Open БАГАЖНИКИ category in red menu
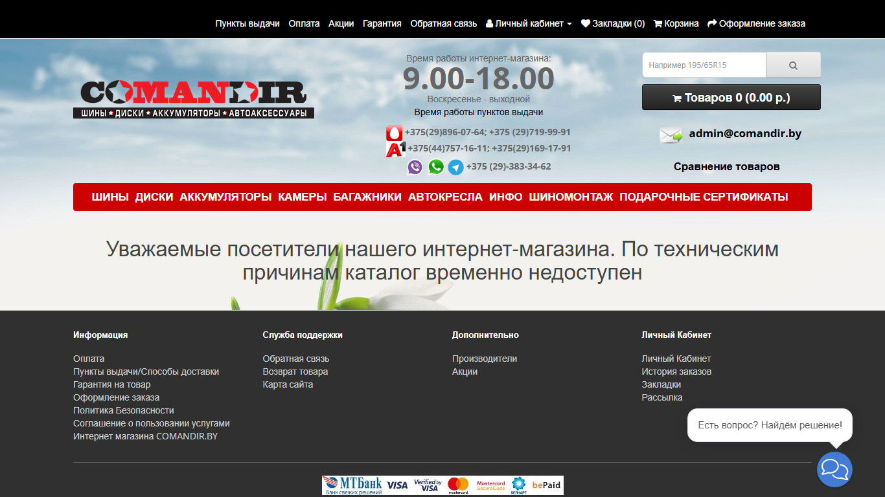This screenshot has width=885, height=497. pyautogui.click(x=367, y=197)
